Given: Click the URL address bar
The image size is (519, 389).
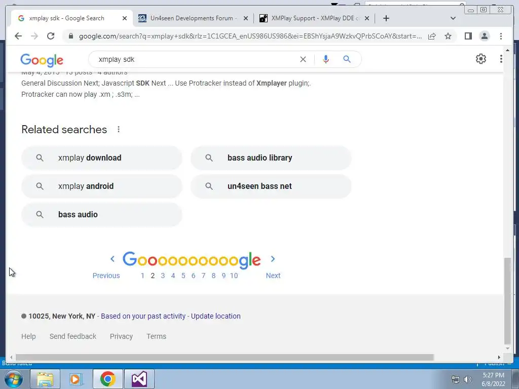Looking at the screenshot, I should [x=250, y=36].
